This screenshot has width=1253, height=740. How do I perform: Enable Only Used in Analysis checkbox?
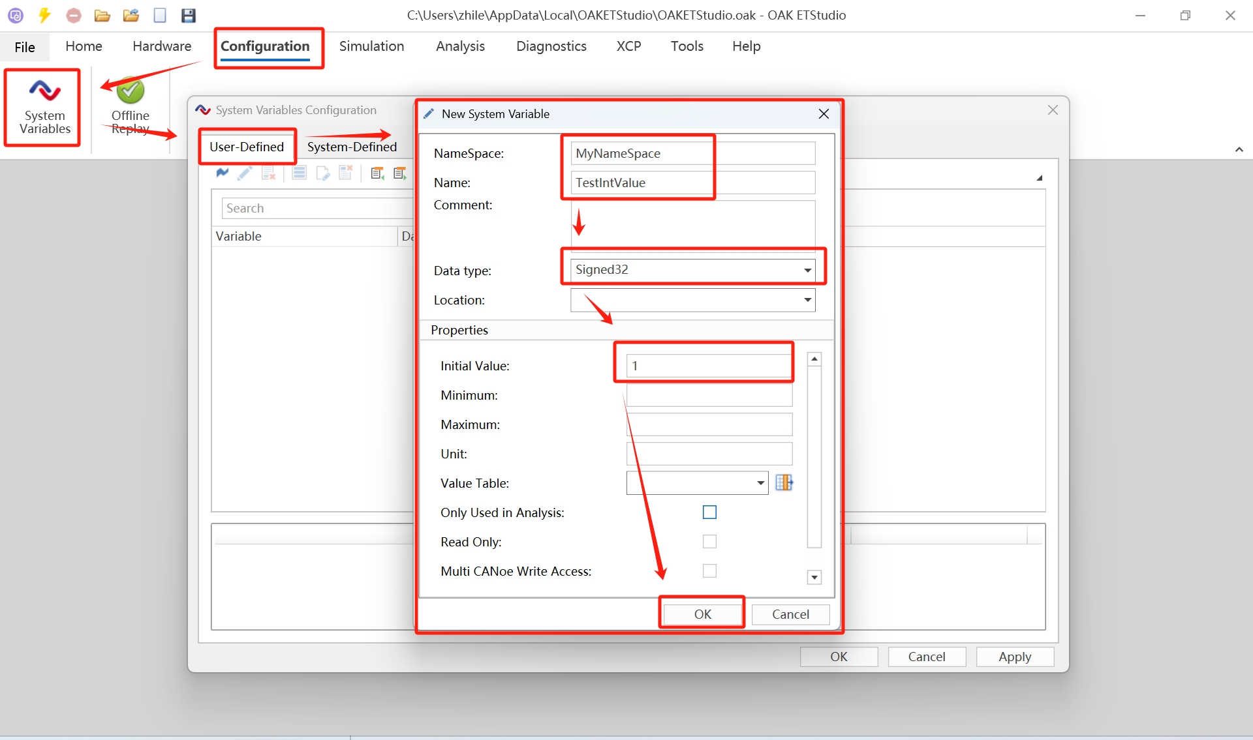pyautogui.click(x=709, y=512)
